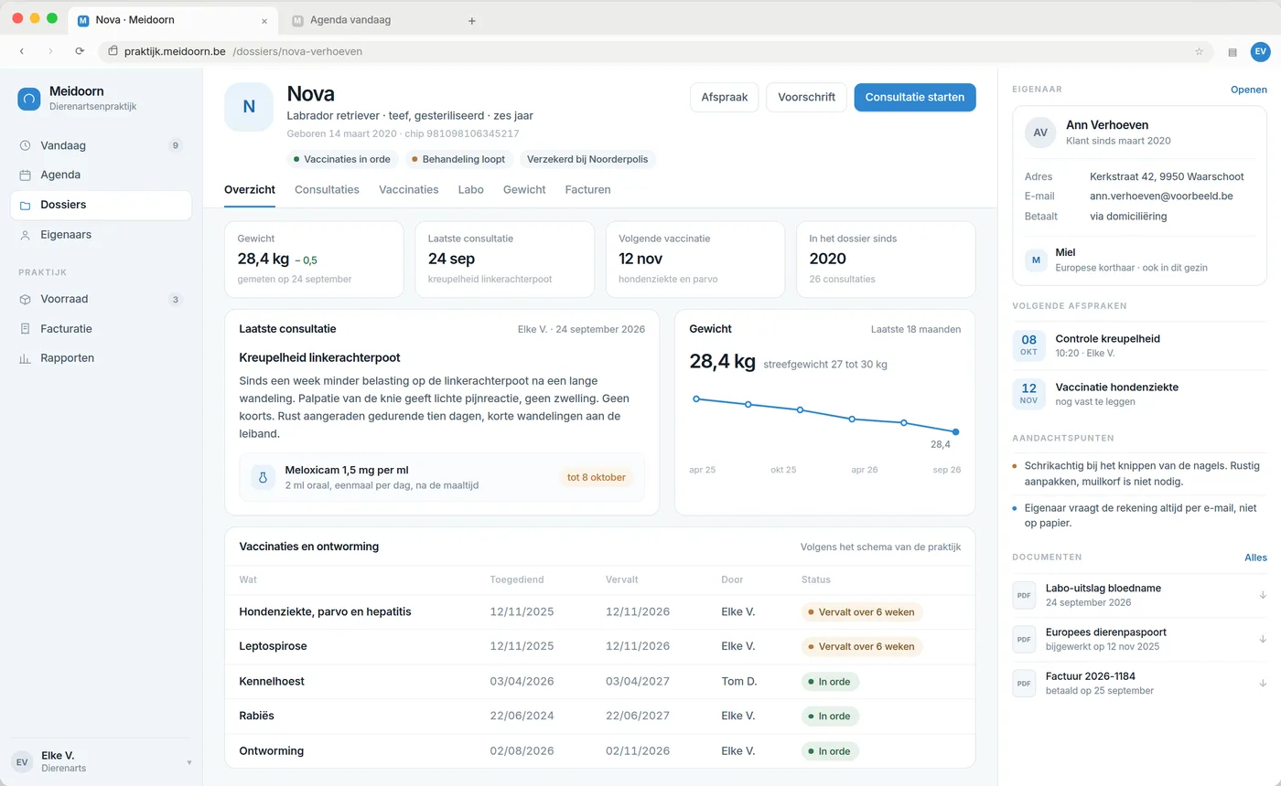Download Labo-uitslag bloedname document
The height and width of the screenshot is (786, 1281).
coord(1263,595)
